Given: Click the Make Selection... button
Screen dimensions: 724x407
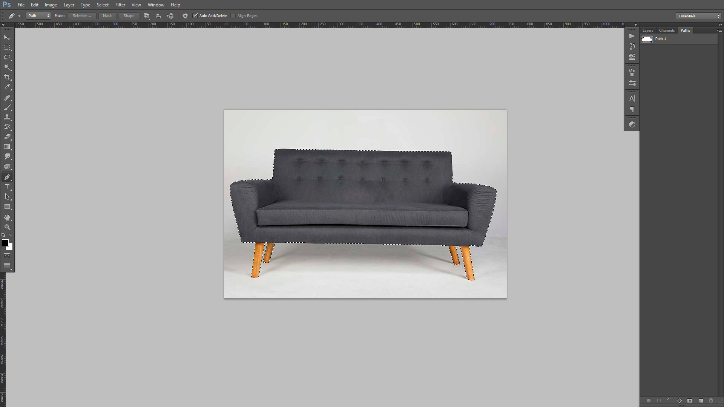Looking at the screenshot, I should (82, 16).
